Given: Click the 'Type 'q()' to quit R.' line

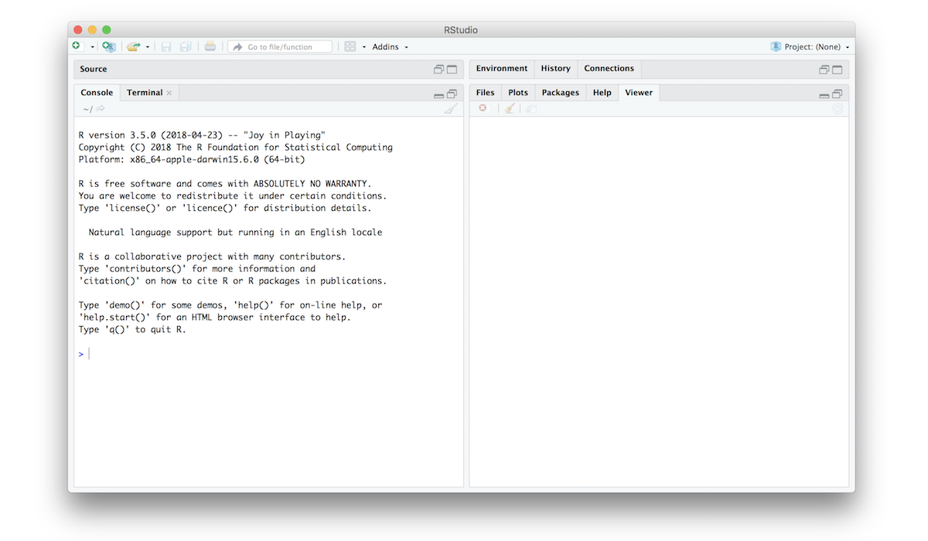Looking at the screenshot, I should [x=132, y=330].
